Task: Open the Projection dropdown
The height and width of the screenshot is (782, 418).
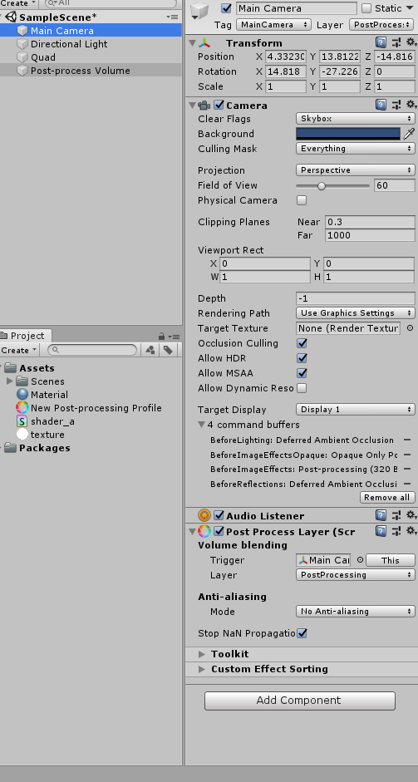Action: (x=356, y=170)
